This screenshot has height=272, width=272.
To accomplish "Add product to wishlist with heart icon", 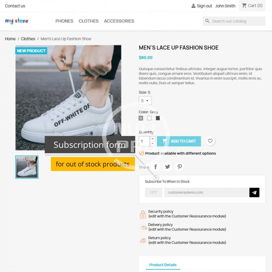I will coord(210,141).
